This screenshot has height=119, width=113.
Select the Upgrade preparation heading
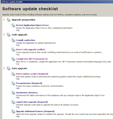[x=23, y=20]
